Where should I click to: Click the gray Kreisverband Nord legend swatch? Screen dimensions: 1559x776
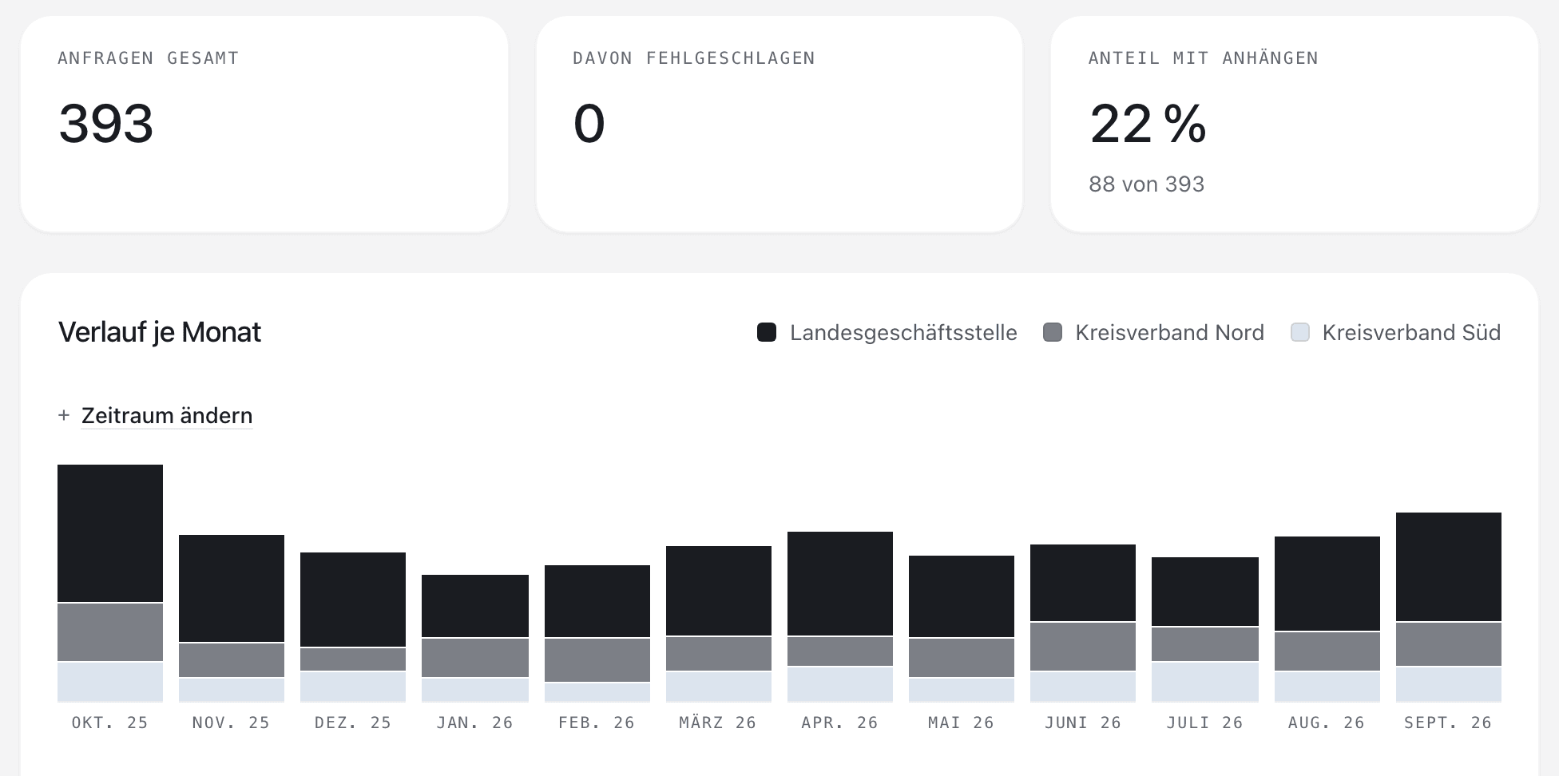point(1053,333)
